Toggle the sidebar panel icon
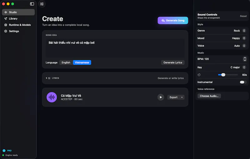 coord(32,4)
